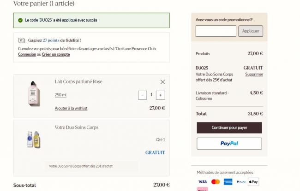
Task: Decrease quantity with the minus button
Action: point(142,95)
